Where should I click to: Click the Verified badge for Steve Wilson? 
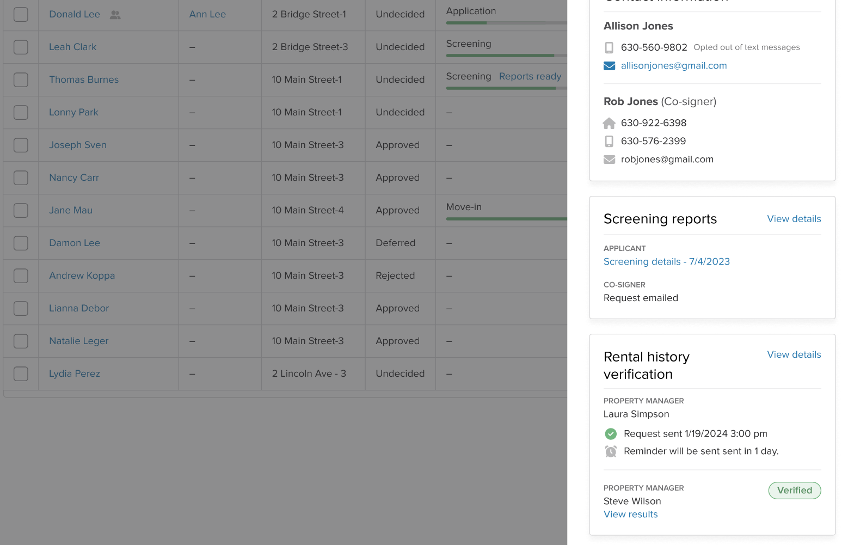click(x=794, y=491)
